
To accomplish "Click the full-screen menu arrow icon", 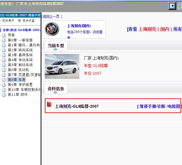I will [172, 6].
